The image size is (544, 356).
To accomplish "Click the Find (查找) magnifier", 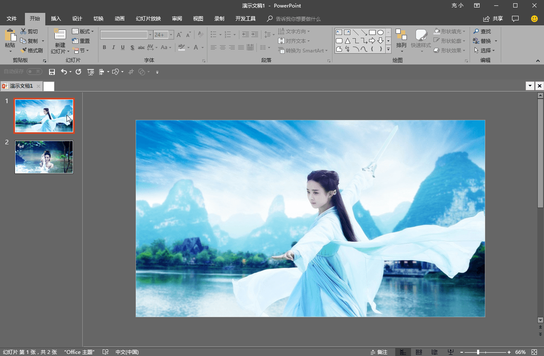I will pyautogui.click(x=476, y=32).
